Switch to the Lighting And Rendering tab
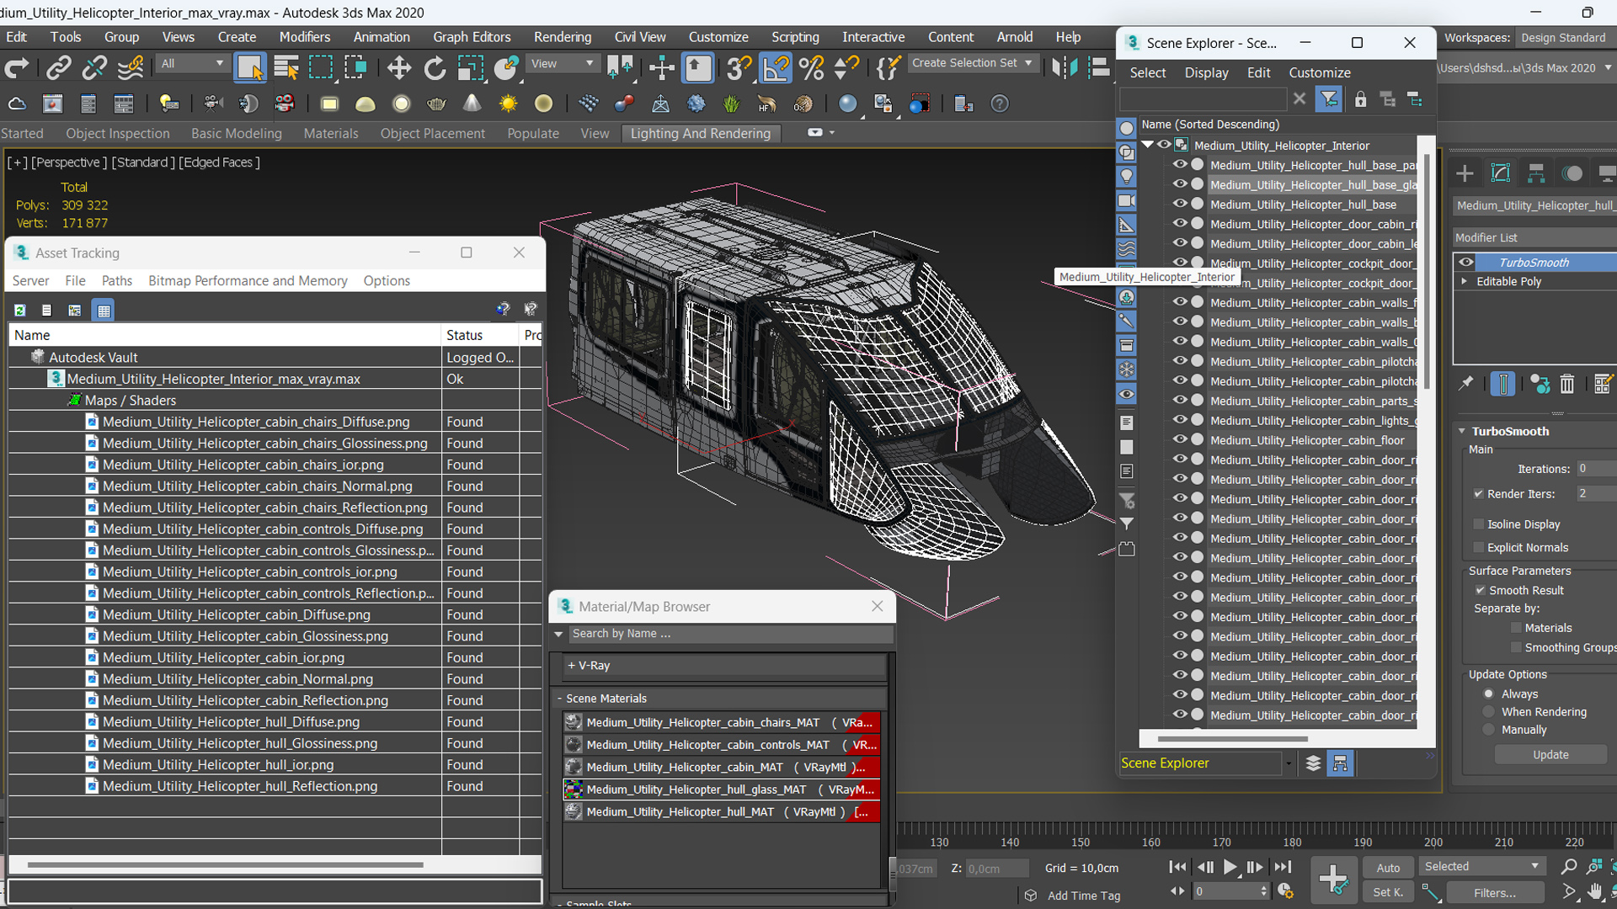The image size is (1617, 909). [x=700, y=133]
